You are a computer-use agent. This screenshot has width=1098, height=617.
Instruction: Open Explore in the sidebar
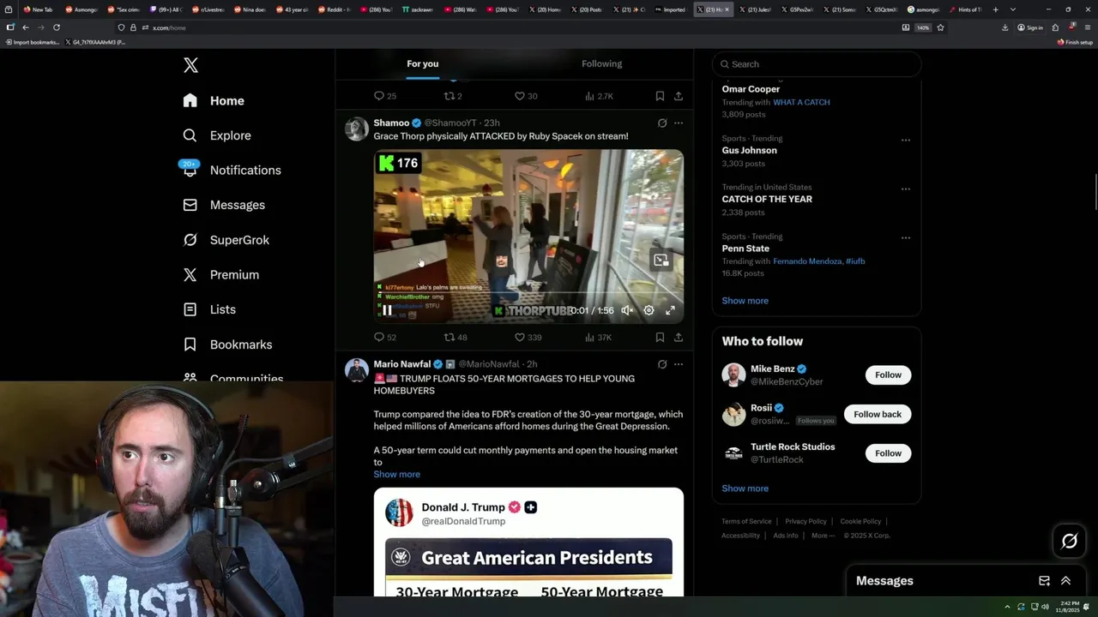point(217,135)
